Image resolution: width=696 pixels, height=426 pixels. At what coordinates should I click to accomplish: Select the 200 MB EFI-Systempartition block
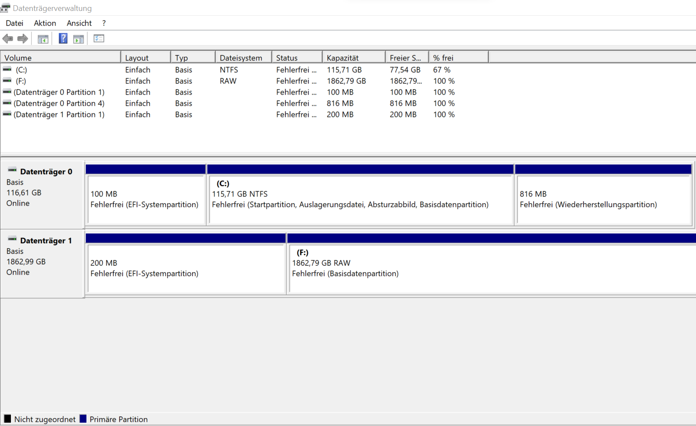pyautogui.click(x=186, y=268)
